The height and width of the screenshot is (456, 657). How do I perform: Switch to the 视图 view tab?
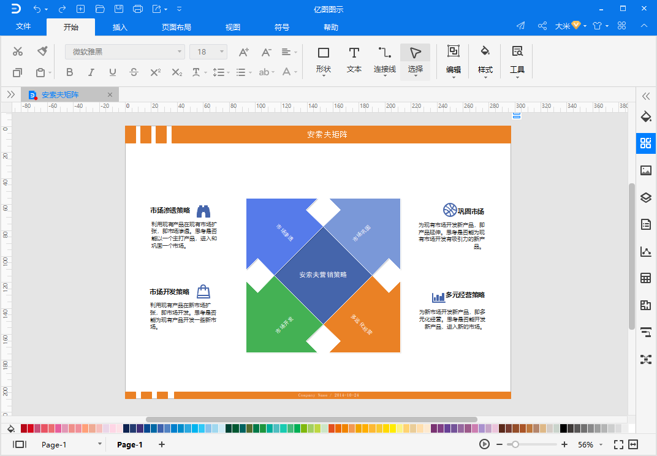coord(232,27)
